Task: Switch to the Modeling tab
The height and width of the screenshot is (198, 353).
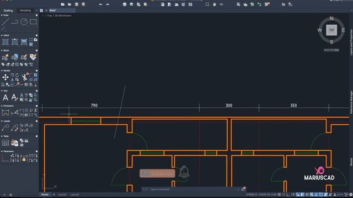Action: point(25,10)
